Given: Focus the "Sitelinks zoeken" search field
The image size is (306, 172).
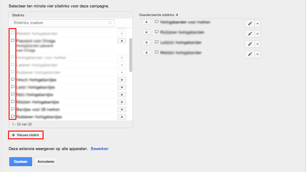Looking at the screenshot, I should coord(60,23).
